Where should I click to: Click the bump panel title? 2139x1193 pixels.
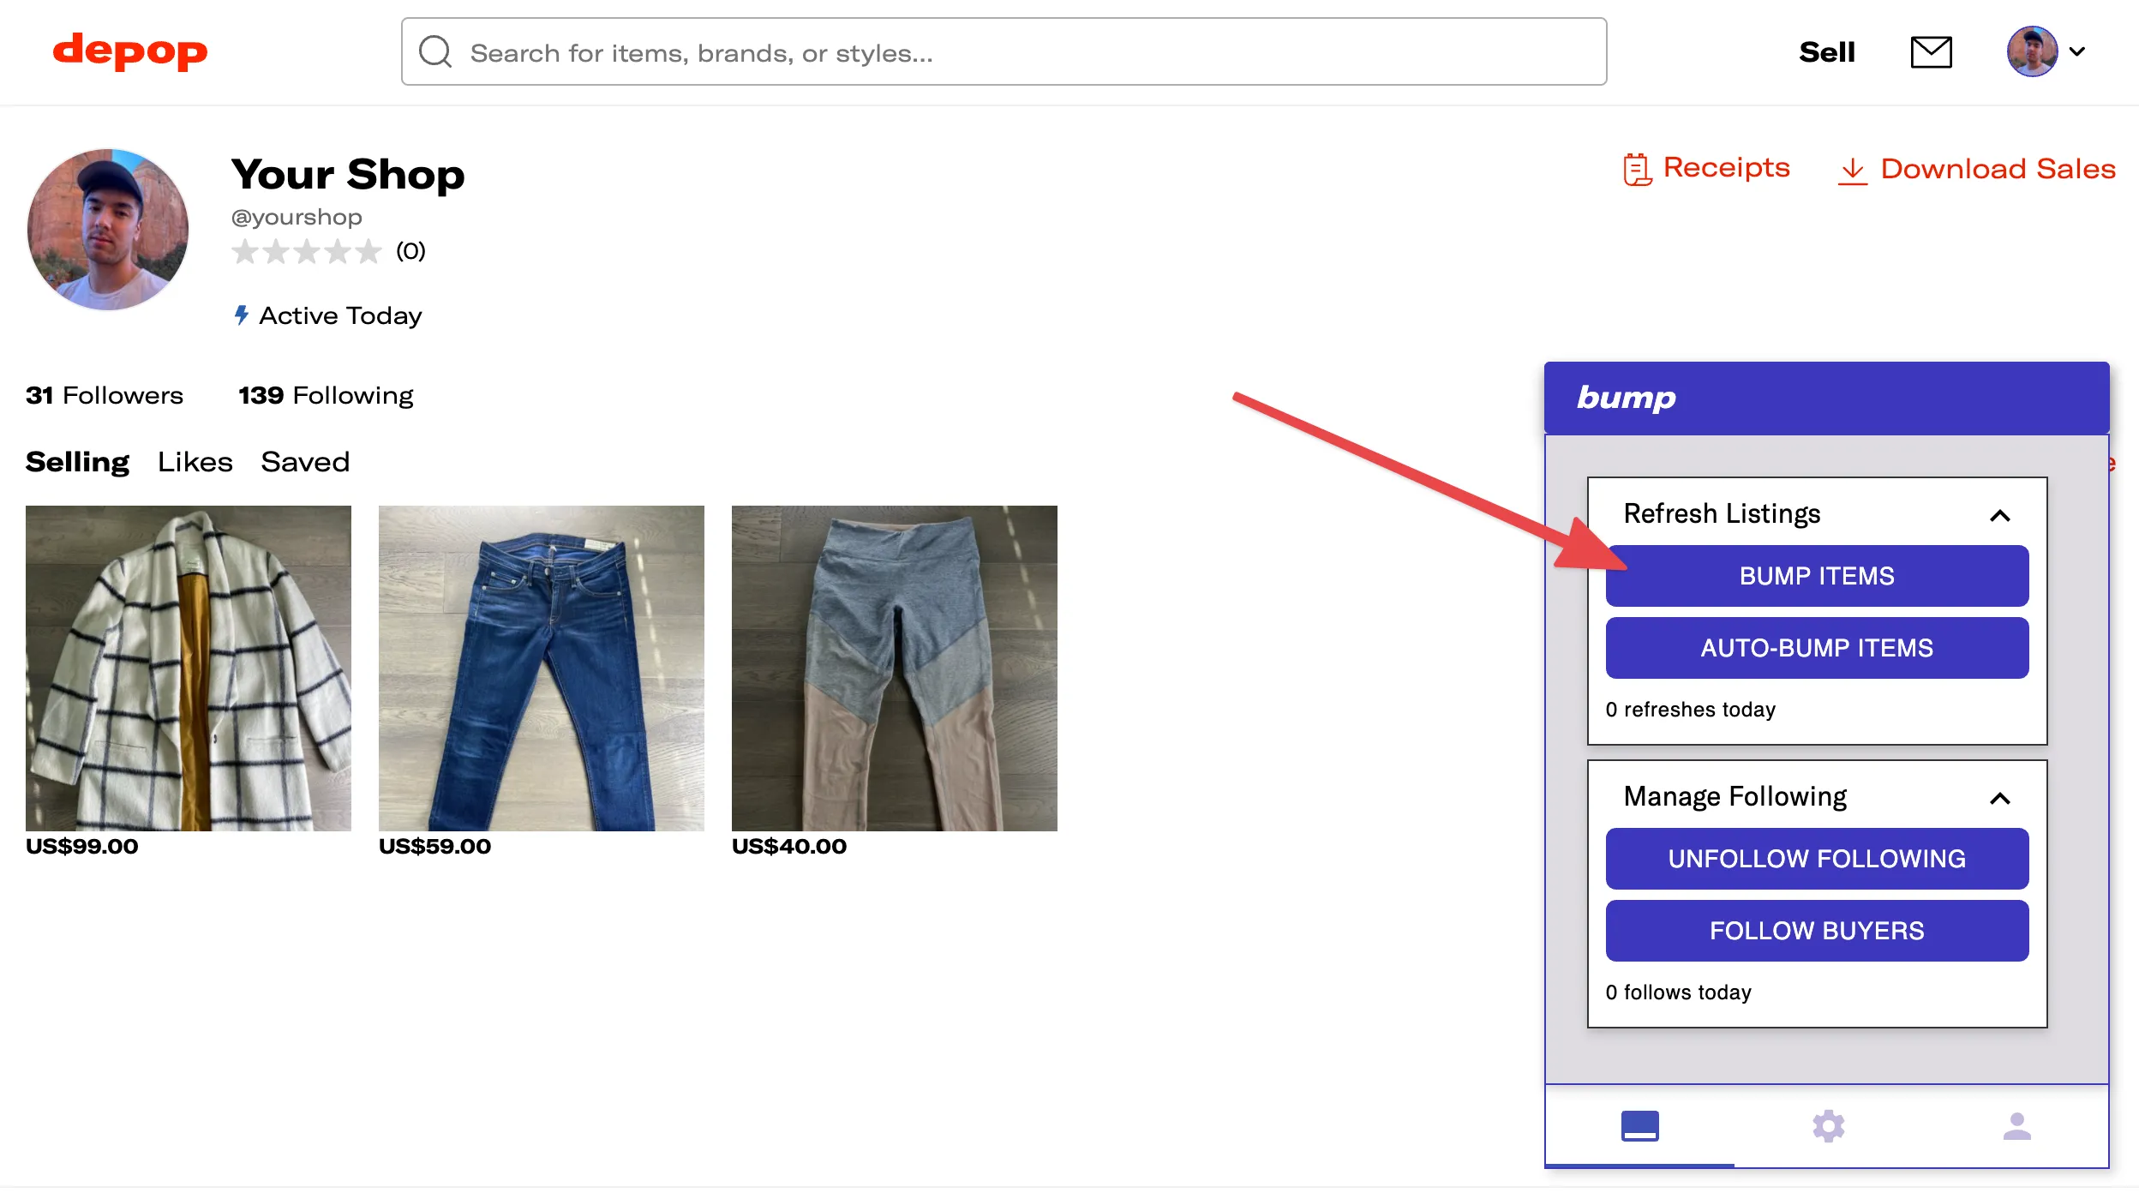coord(1627,398)
